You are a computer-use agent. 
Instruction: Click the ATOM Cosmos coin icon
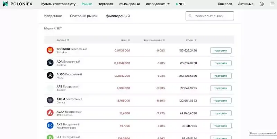[x=50, y=100]
